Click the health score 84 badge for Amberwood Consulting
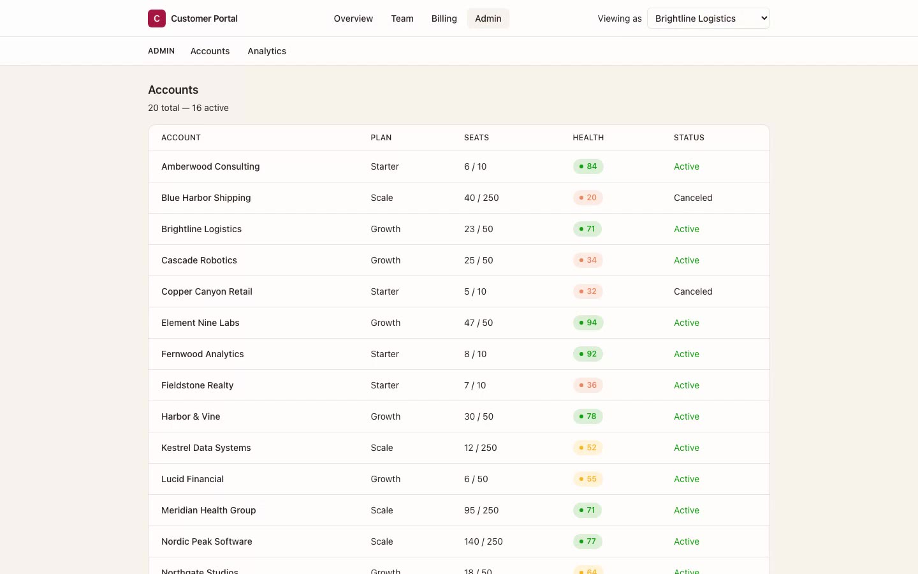Viewport: 918px width, 574px height. (x=588, y=166)
